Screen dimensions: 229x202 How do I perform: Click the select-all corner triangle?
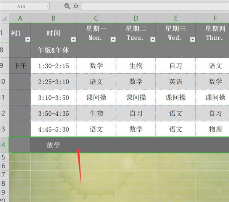pos(4,18)
